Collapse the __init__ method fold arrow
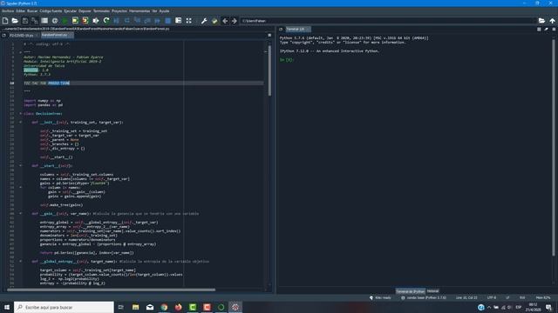Screen dimensions: 558x313 (20, 122)
